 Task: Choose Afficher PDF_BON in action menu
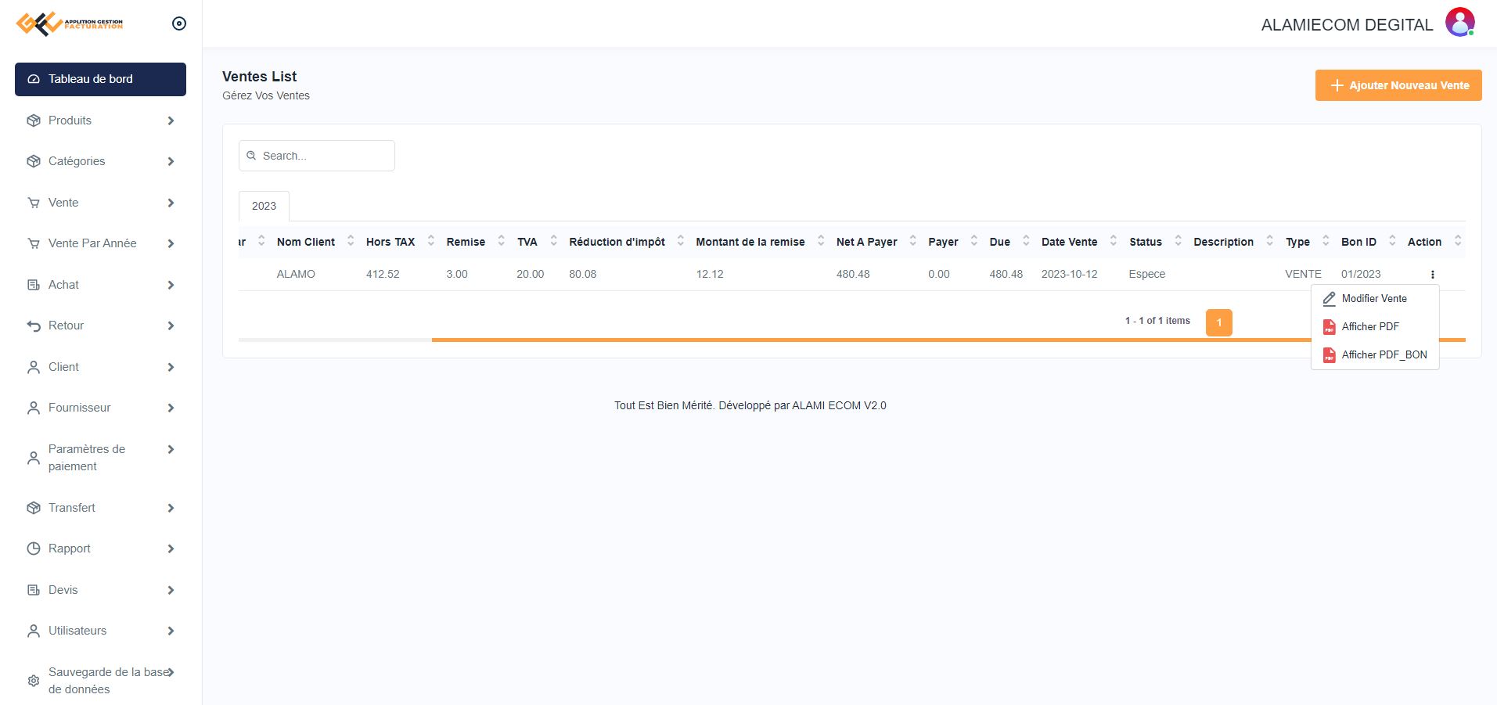coord(1383,355)
